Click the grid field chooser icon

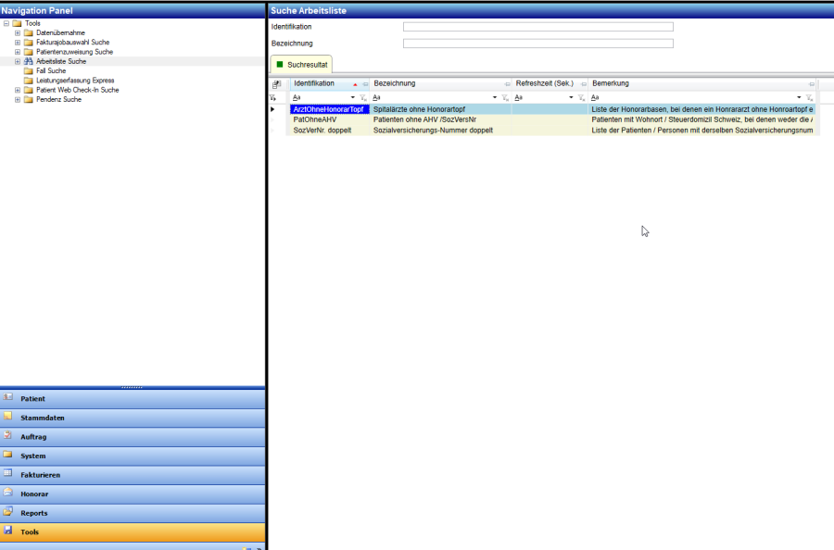click(276, 84)
